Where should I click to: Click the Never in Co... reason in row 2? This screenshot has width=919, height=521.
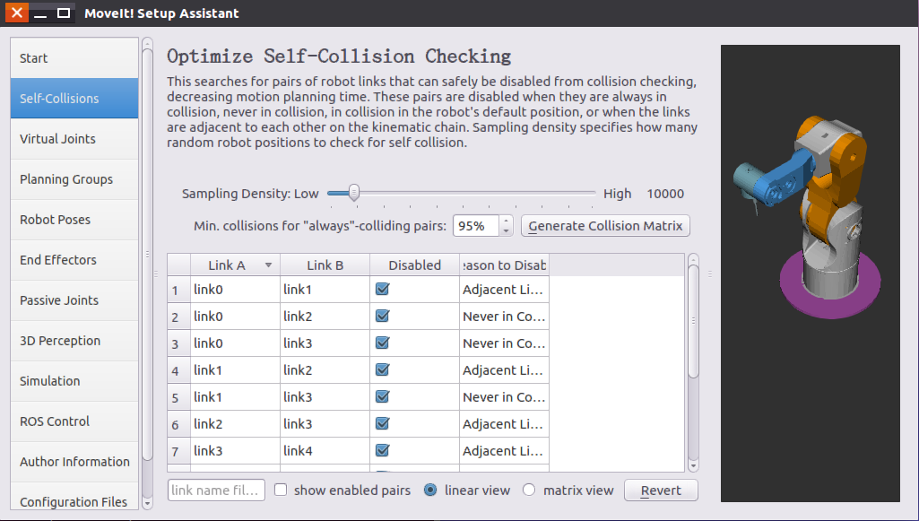[x=504, y=316]
